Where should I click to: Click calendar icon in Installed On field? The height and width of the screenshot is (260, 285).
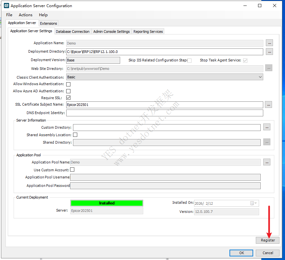click(252, 203)
